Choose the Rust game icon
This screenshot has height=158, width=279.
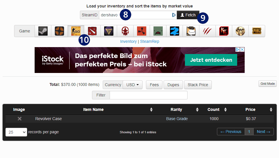142,31
